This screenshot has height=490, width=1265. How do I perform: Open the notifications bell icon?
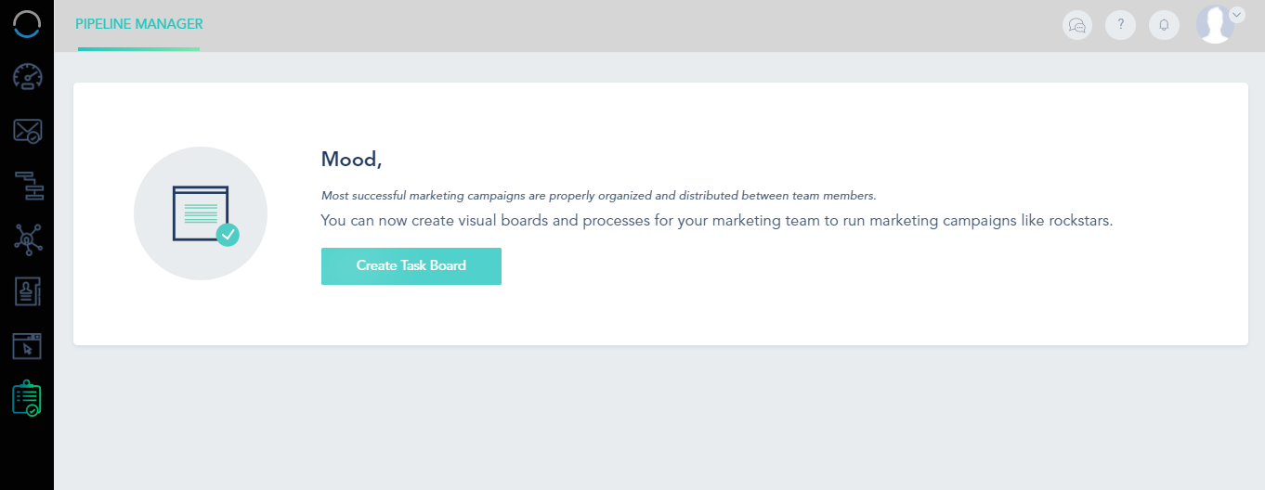pos(1164,25)
